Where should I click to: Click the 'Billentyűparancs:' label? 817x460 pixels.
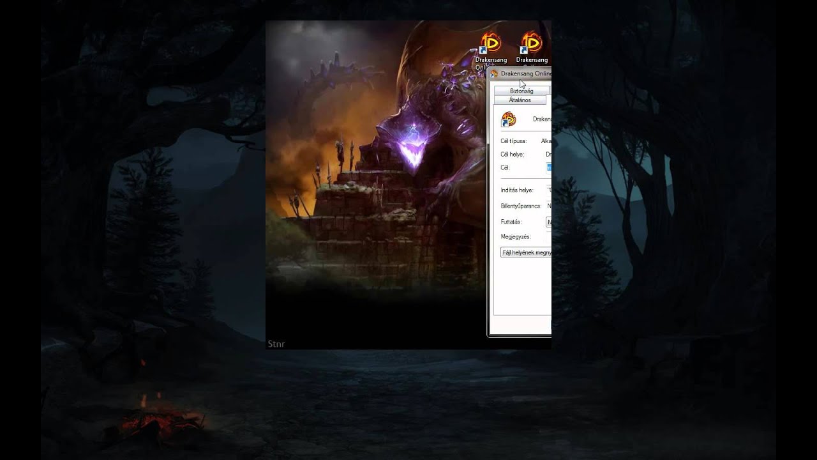click(x=521, y=206)
